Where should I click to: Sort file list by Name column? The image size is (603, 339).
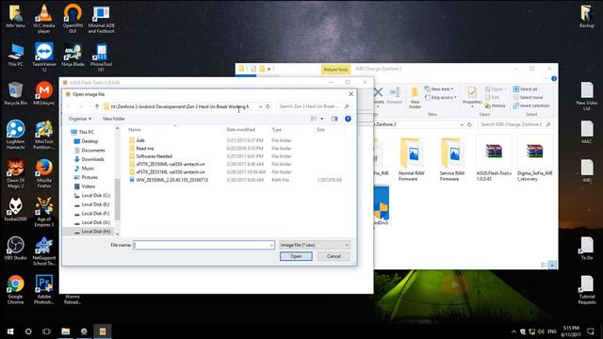[x=134, y=130]
